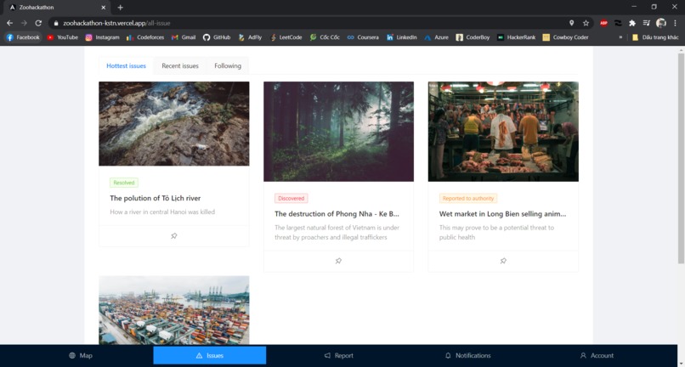The image size is (685, 367).
Task: Open the AdFly bookmark
Action: (x=250, y=37)
